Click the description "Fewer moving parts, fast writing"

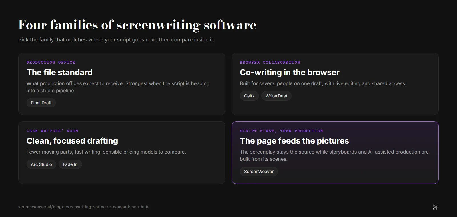click(106, 152)
